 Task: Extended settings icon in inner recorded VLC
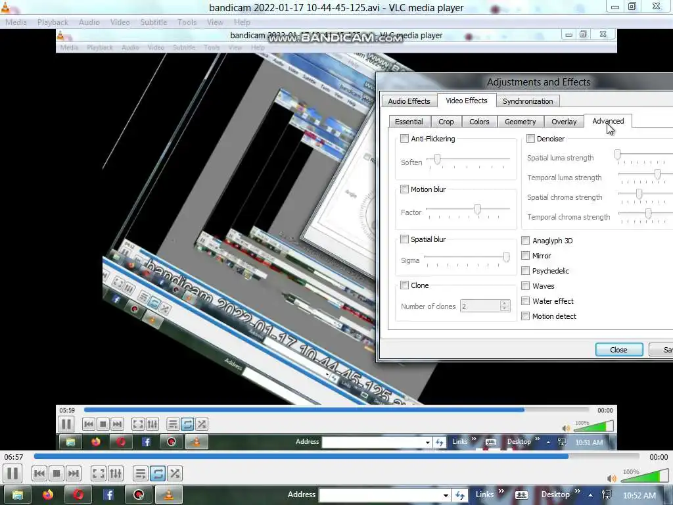pos(152,424)
